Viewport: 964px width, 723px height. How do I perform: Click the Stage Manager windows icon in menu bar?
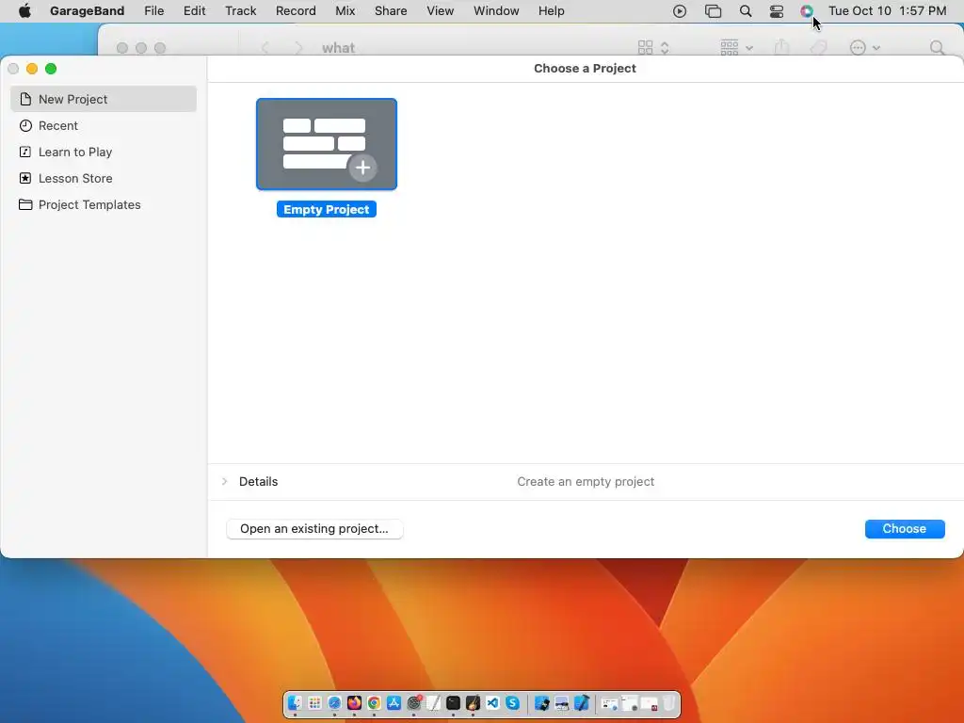click(714, 11)
